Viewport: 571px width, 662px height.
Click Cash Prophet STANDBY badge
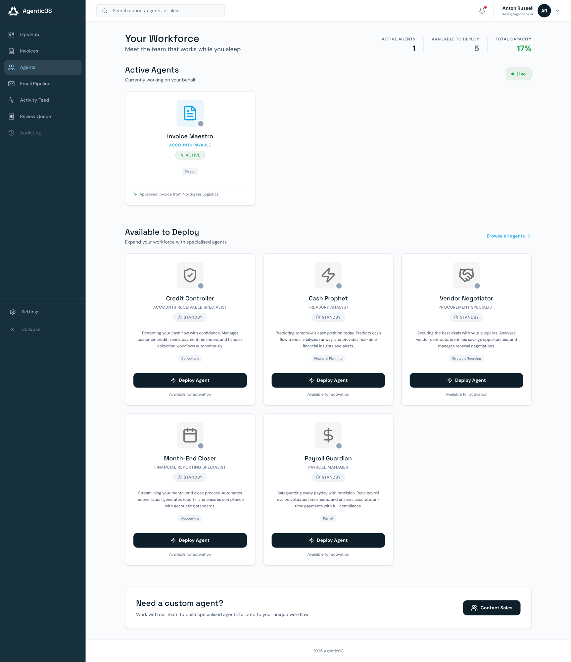(328, 317)
